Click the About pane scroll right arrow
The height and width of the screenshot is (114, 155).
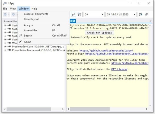[x=146, y=109]
